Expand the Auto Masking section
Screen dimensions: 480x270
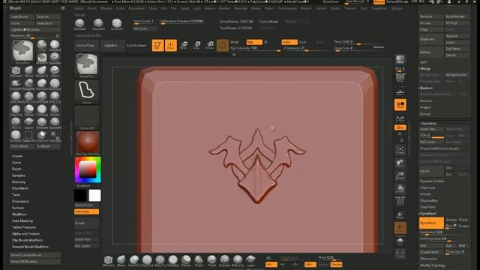(x=22, y=220)
